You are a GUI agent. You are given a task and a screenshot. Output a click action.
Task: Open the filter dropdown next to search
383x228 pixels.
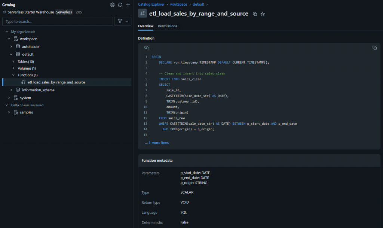[122, 21]
